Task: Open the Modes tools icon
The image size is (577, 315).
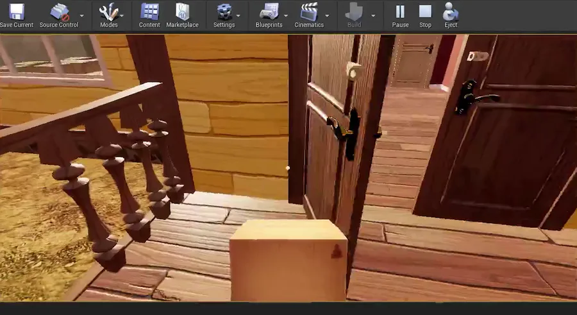Action: [x=108, y=12]
